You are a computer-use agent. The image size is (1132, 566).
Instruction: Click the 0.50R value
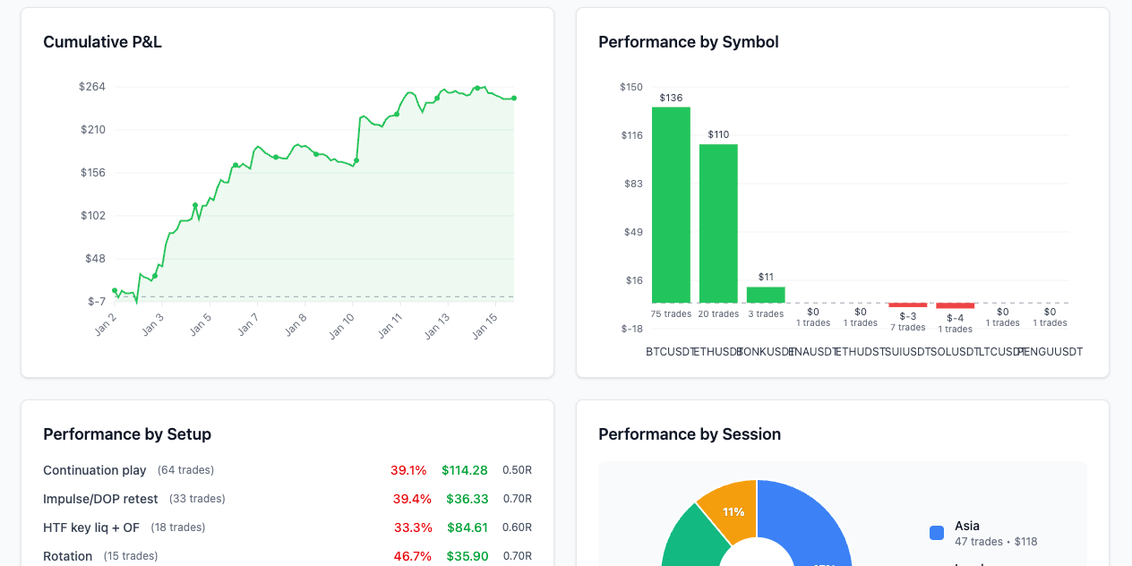(x=517, y=470)
